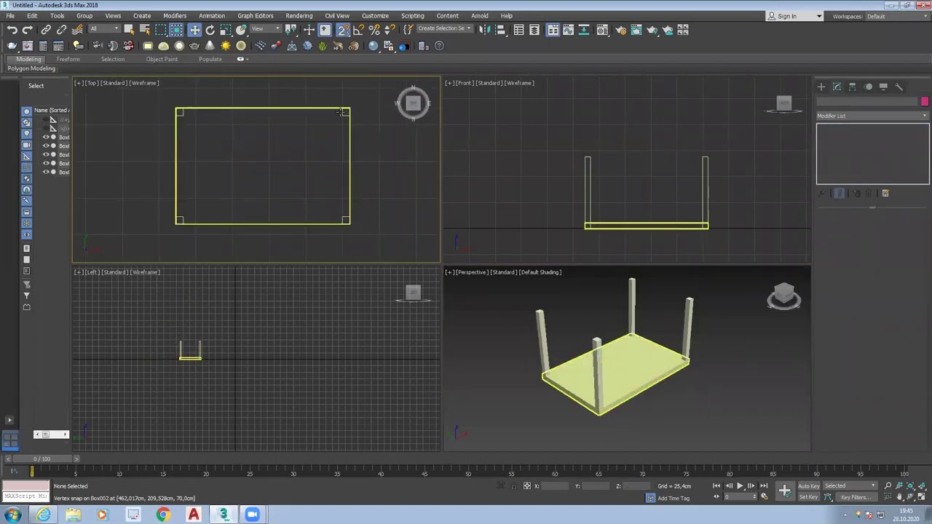The image size is (932, 524).
Task: Open the Schematic View icon
Action: (585, 30)
